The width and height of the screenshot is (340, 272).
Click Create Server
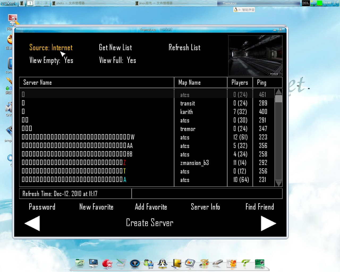(x=150, y=223)
